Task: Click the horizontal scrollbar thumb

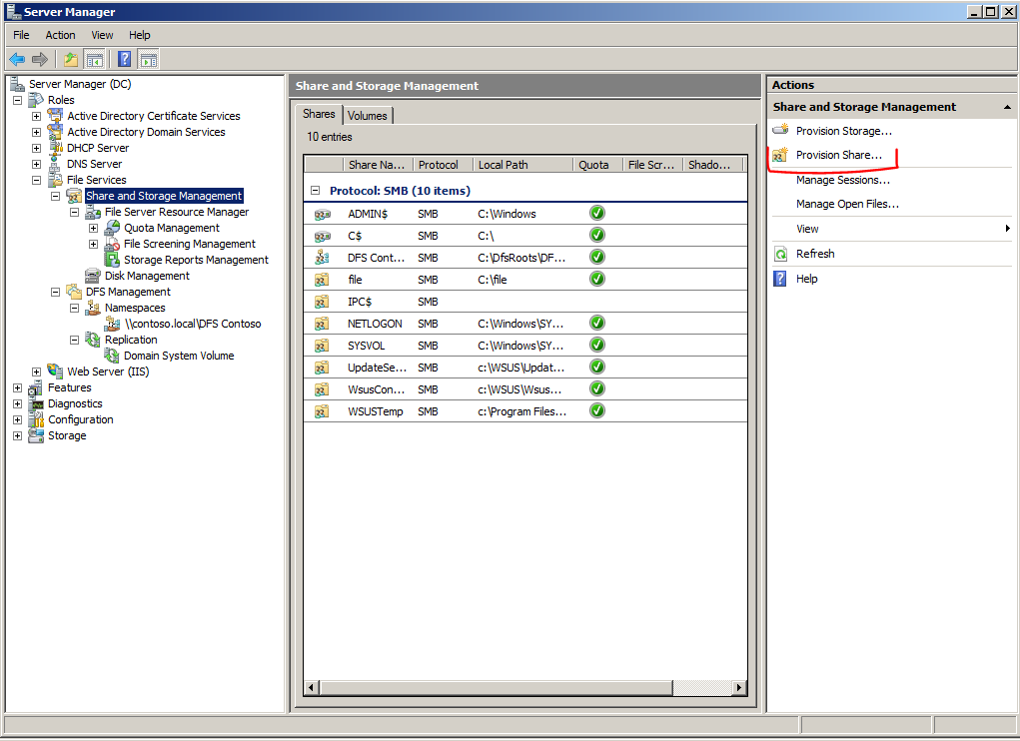Action: pos(497,687)
